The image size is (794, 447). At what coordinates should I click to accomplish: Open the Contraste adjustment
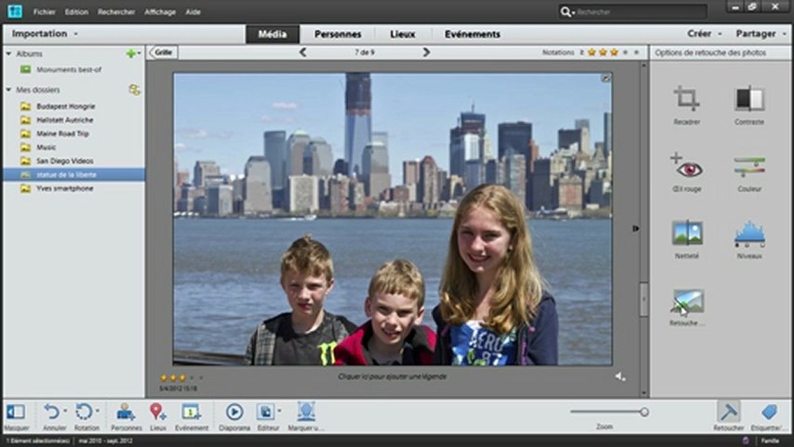(749, 99)
